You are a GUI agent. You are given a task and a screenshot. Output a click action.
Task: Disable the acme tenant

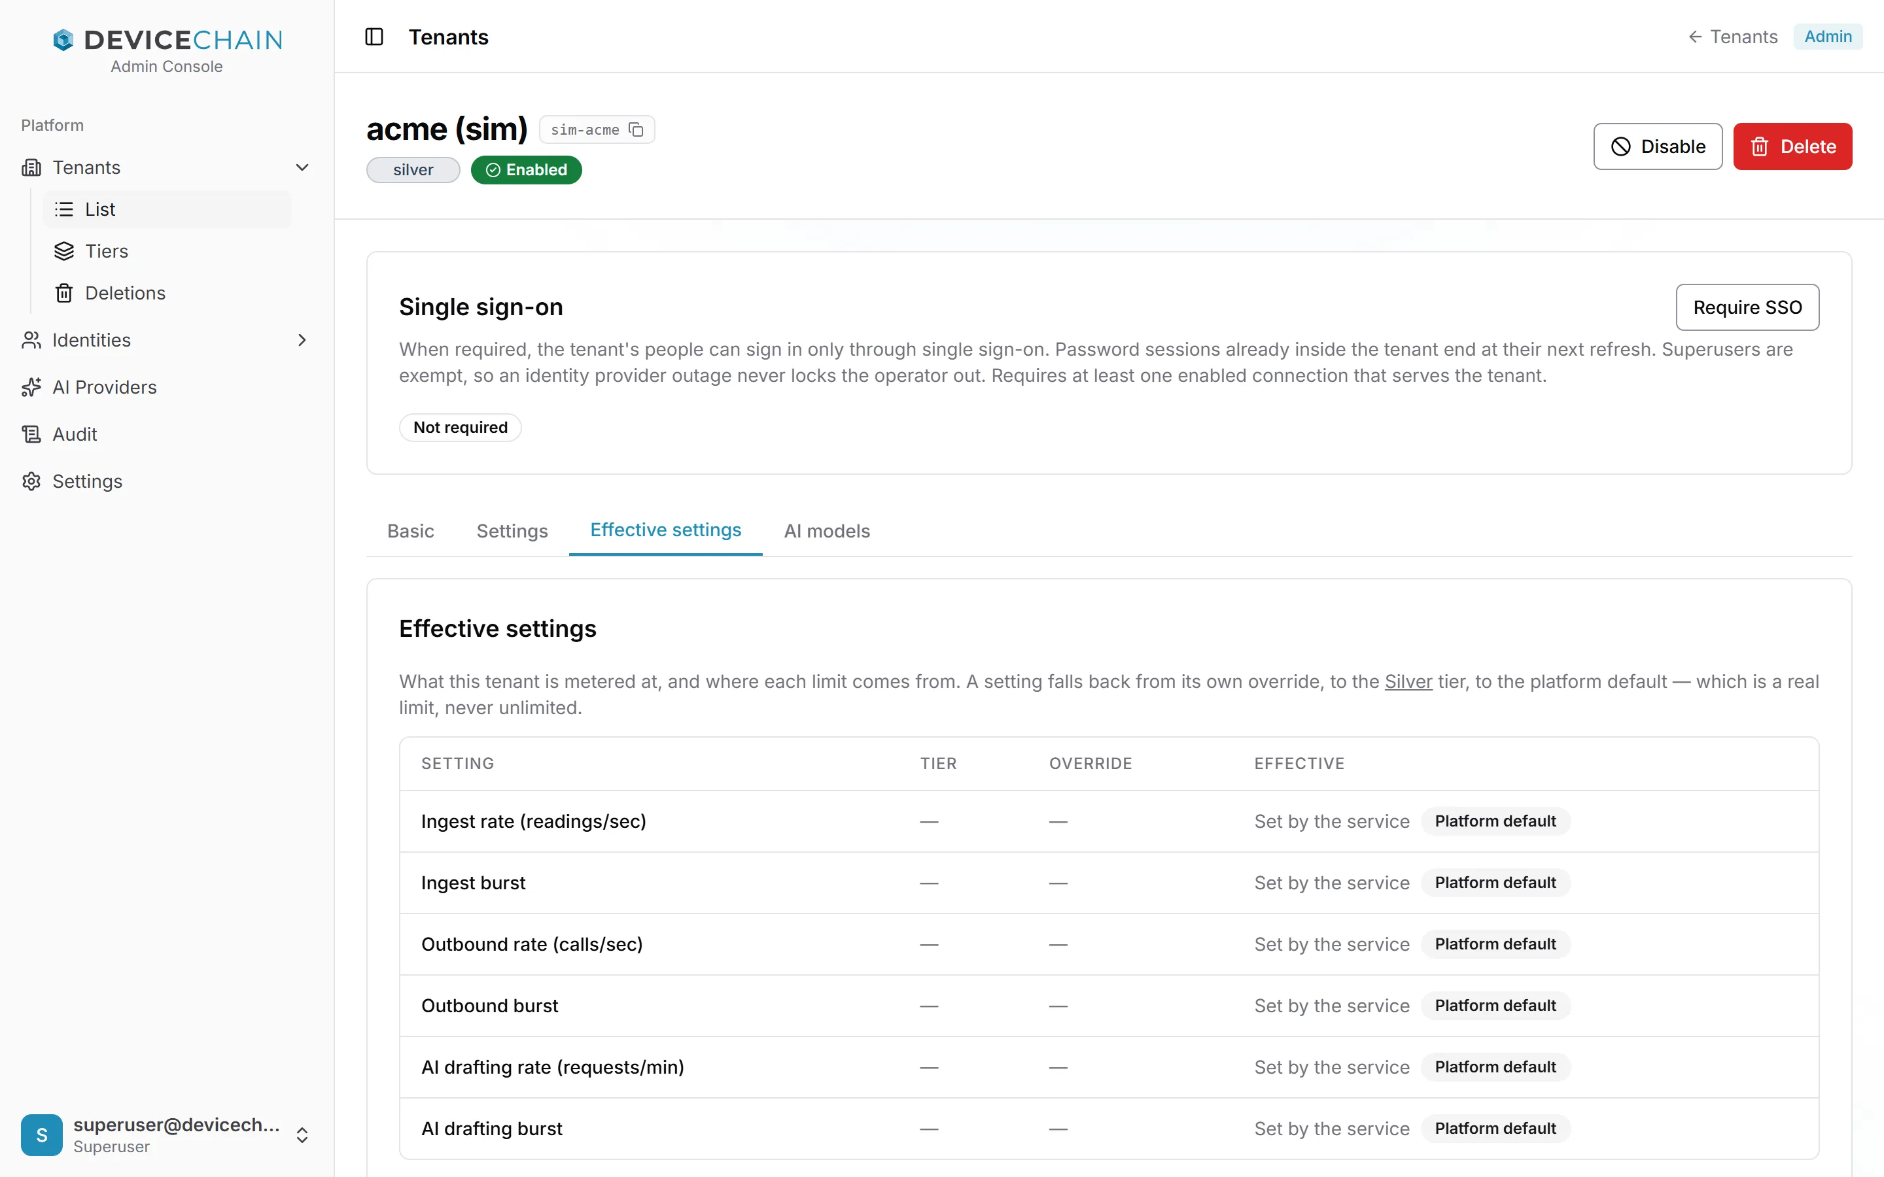point(1658,146)
